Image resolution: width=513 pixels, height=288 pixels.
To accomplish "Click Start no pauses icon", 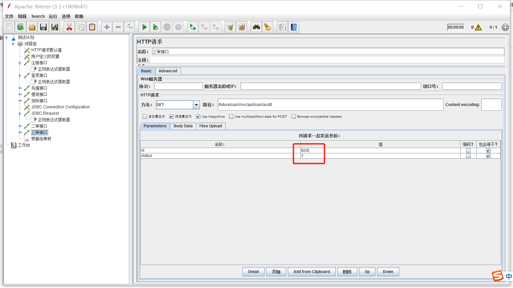I will coord(155,27).
